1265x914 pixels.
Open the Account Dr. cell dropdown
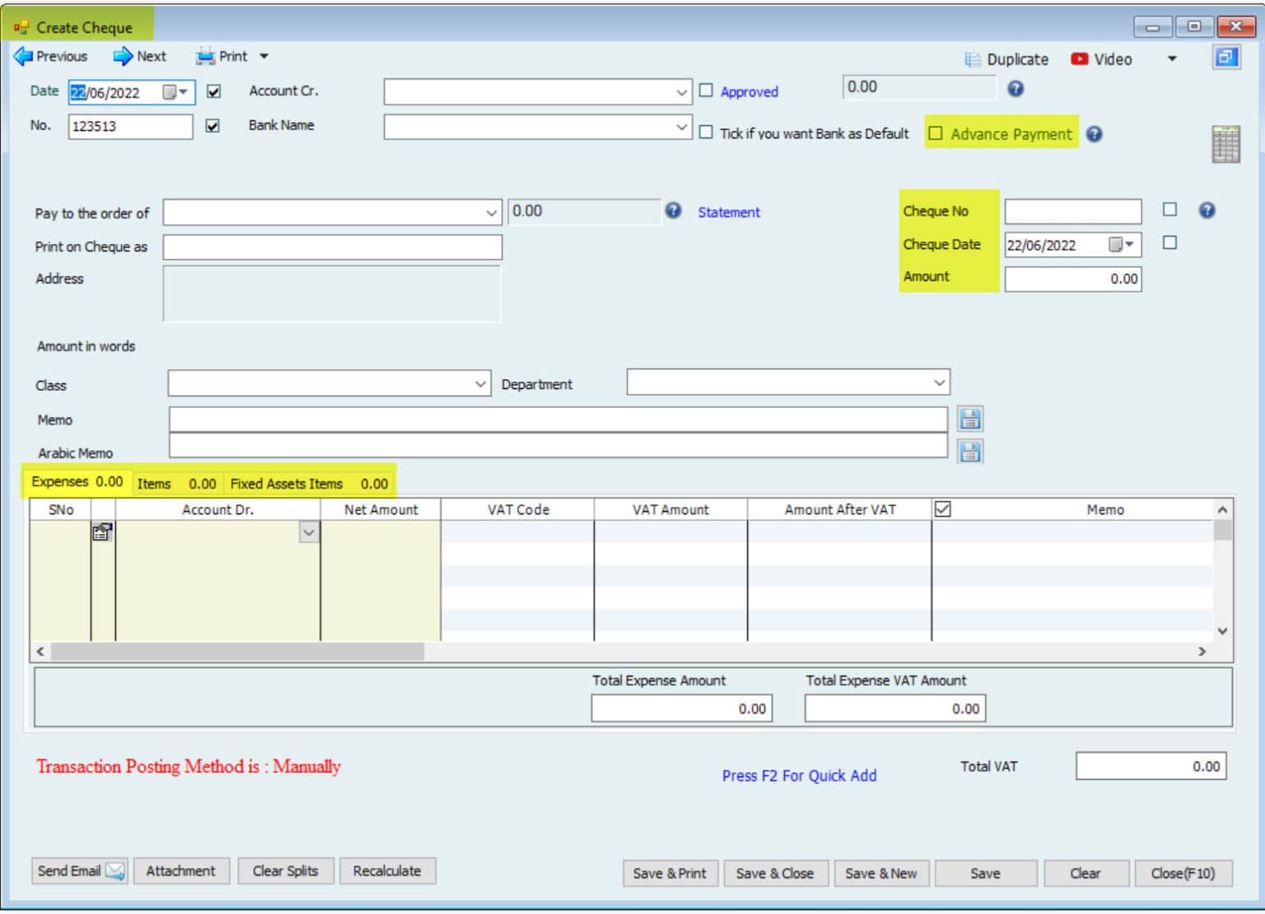[x=309, y=532]
